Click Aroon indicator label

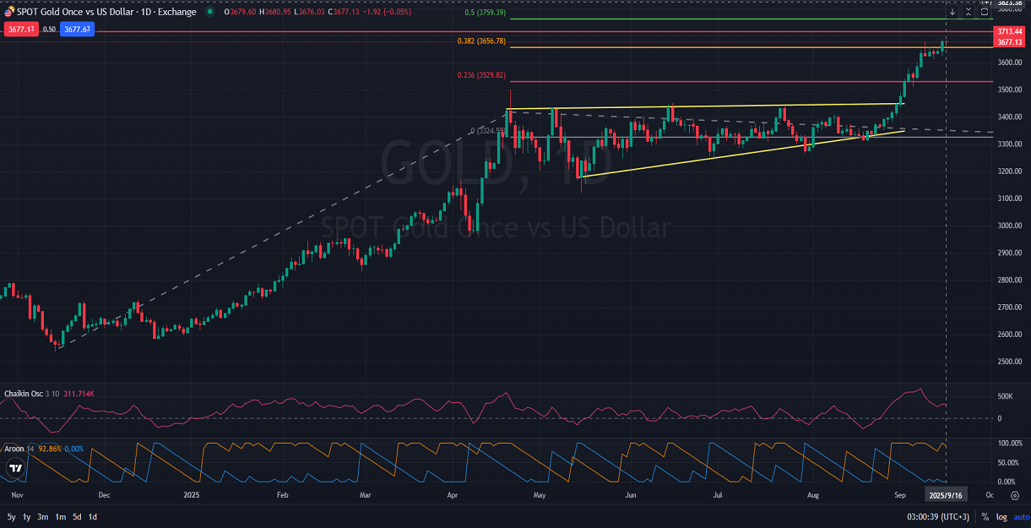point(14,449)
